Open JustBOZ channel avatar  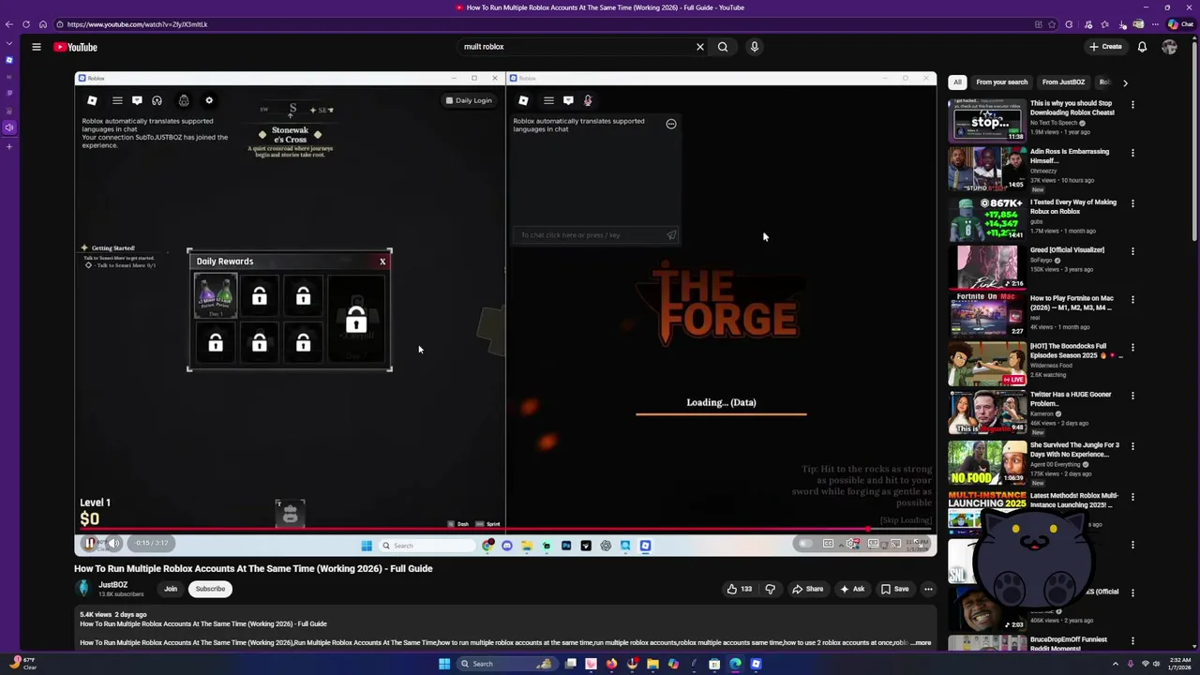point(83,589)
